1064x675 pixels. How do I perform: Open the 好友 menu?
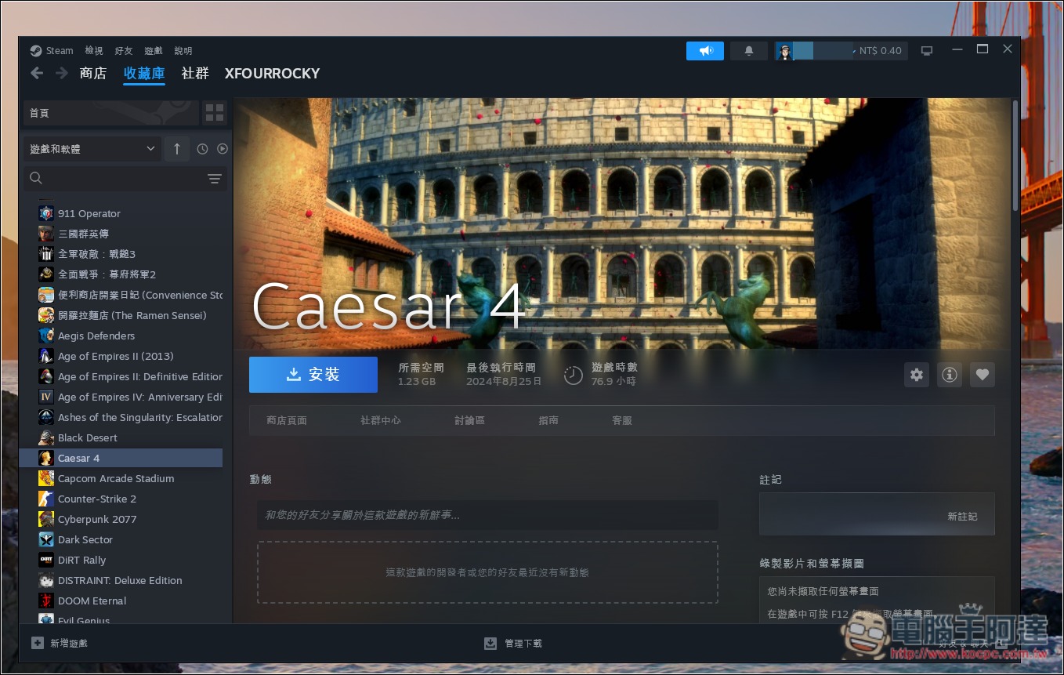tap(124, 51)
